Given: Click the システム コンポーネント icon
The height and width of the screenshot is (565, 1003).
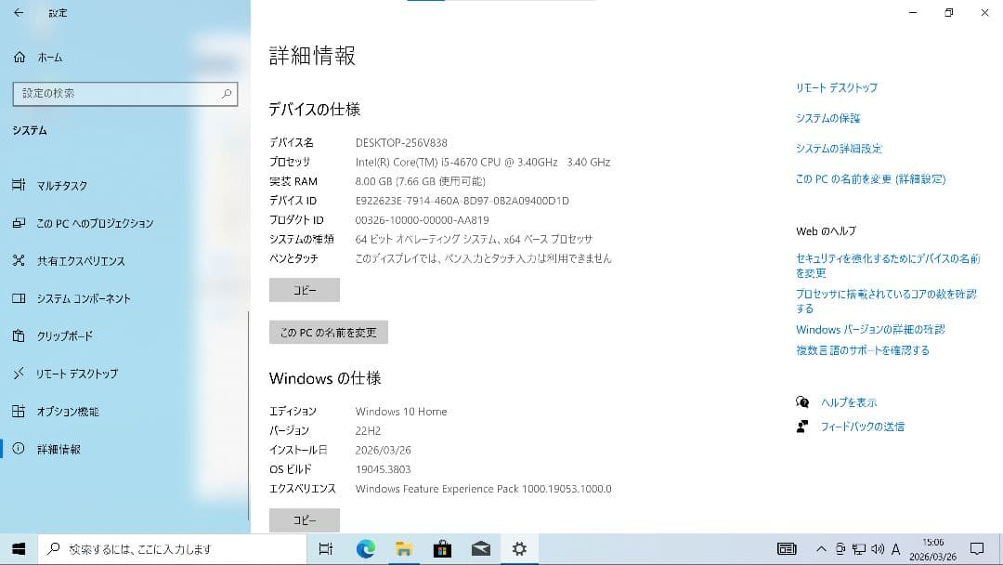Looking at the screenshot, I should click(x=19, y=298).
